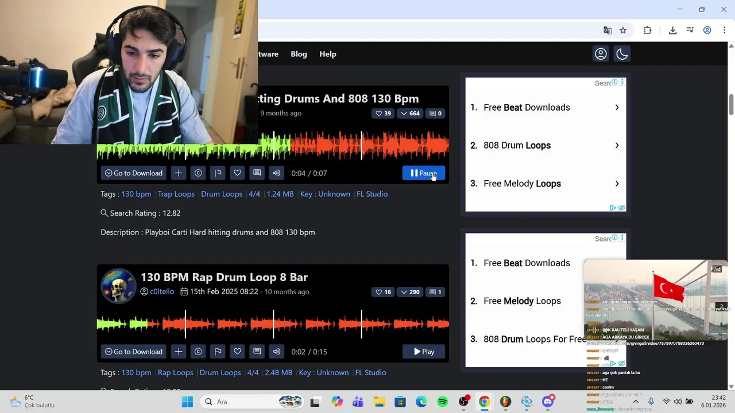Open the license icon for the 0:07 loop

[x=198, y=173]
